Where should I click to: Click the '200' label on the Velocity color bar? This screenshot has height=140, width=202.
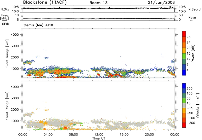(190, 88)
